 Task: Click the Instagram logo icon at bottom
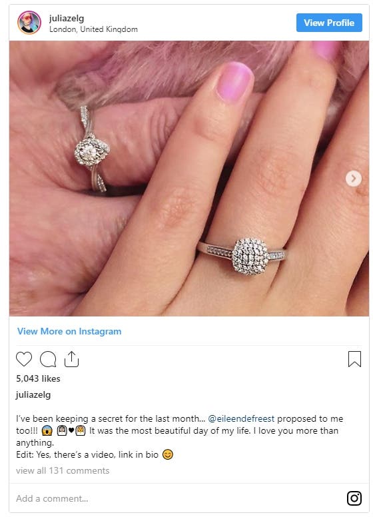[354, 498]
